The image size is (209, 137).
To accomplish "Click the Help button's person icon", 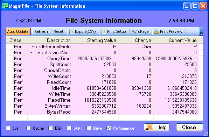I will 149,127.
